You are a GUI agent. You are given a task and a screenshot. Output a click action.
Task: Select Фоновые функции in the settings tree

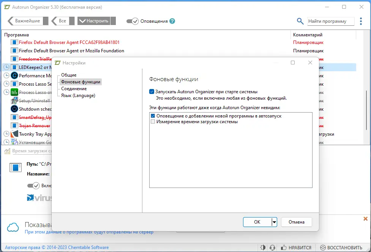pyautogui.click(x=81, y=82)
